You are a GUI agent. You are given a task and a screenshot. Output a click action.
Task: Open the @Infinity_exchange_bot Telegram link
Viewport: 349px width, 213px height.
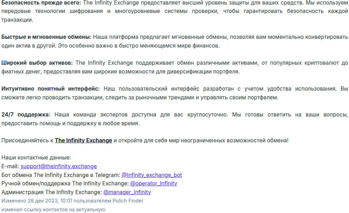pyautogui.click(x=152, y=175)
